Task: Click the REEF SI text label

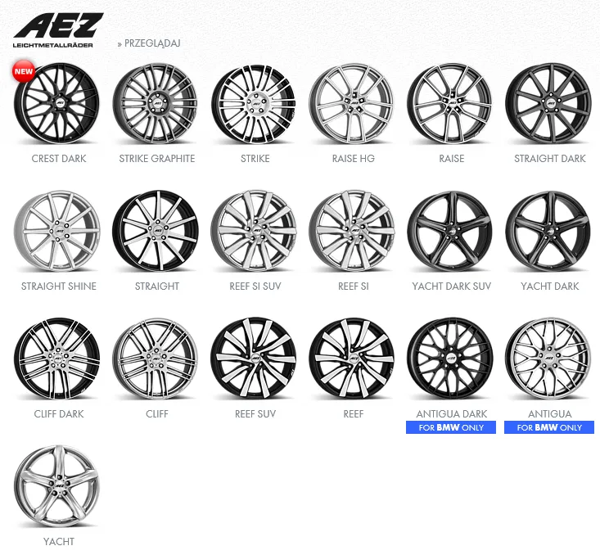Action: (354, 287)
